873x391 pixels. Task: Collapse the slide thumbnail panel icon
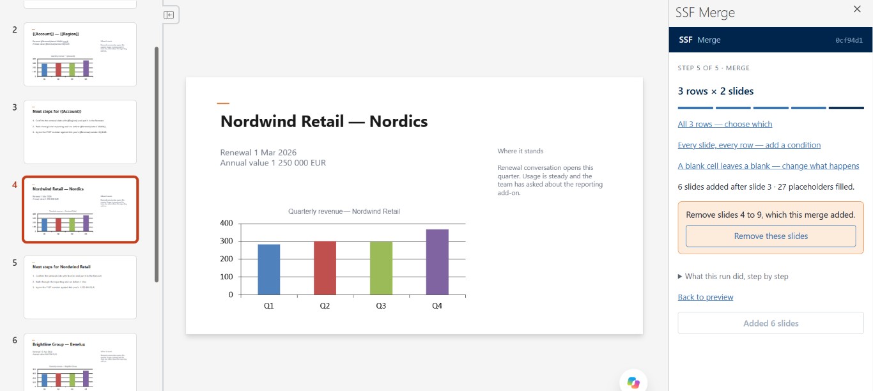[169, 15]
